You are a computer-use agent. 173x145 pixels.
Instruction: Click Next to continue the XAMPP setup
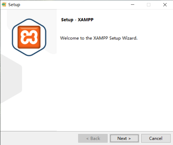(124, 138)
